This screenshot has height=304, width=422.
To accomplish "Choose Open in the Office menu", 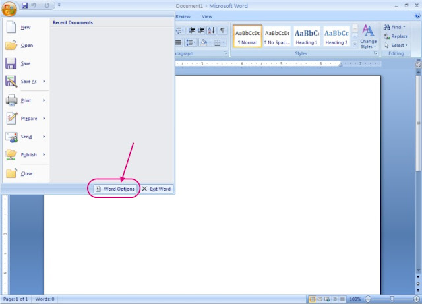I will (26, 46).
